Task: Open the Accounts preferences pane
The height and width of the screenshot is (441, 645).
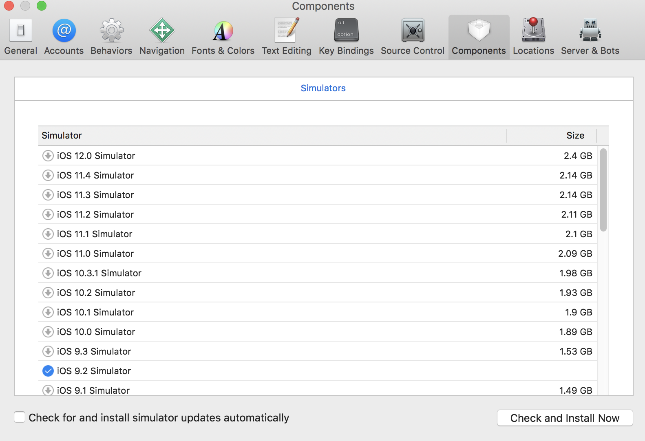Action: 64,37
